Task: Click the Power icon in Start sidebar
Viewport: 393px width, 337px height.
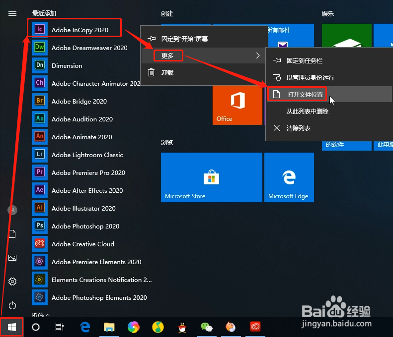Action: (12, 305)
